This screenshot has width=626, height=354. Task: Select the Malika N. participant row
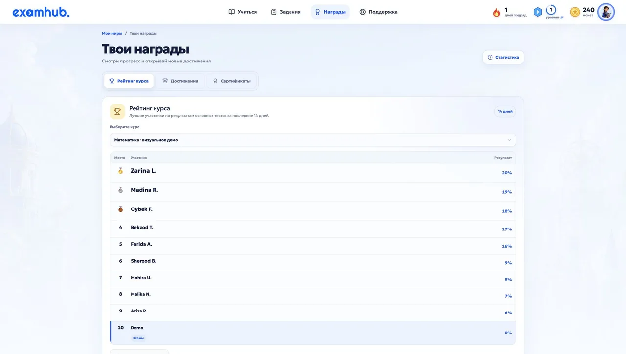click(313, 296)
